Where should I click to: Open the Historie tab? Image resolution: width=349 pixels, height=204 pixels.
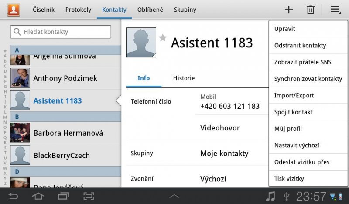(184, 78)
